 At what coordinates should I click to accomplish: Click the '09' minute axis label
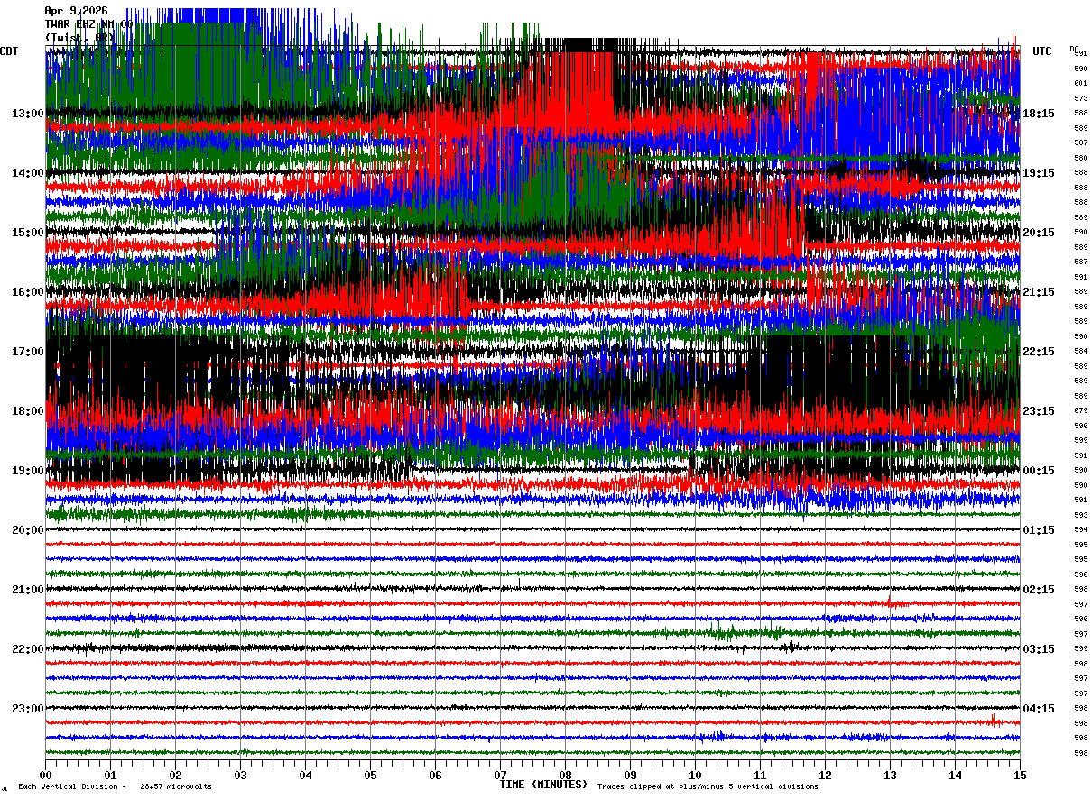630,775
